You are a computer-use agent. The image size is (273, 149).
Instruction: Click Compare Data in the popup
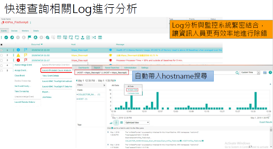click(133, 93)
